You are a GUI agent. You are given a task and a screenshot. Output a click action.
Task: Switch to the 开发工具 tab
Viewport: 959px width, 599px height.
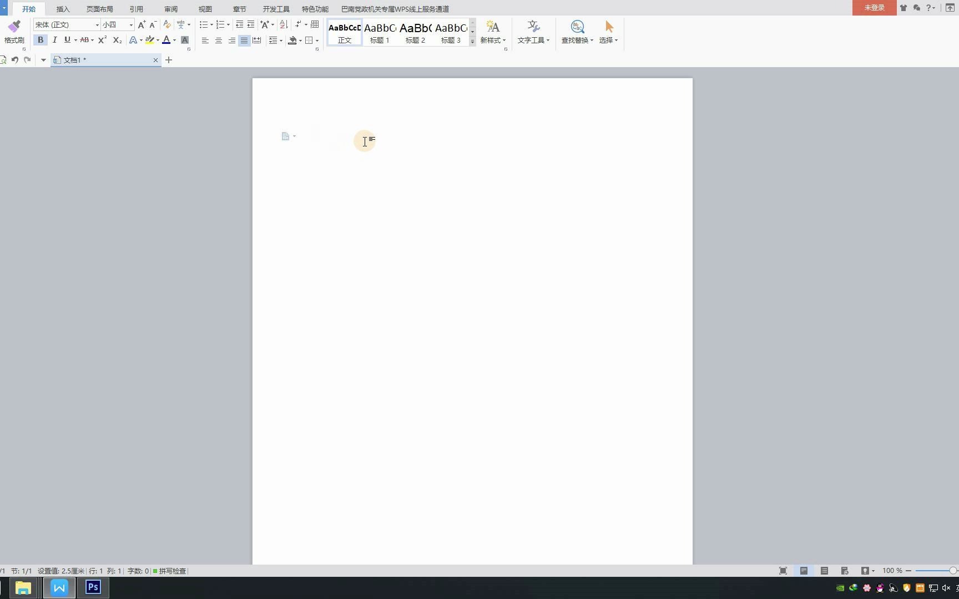click(x=276, y=9)
